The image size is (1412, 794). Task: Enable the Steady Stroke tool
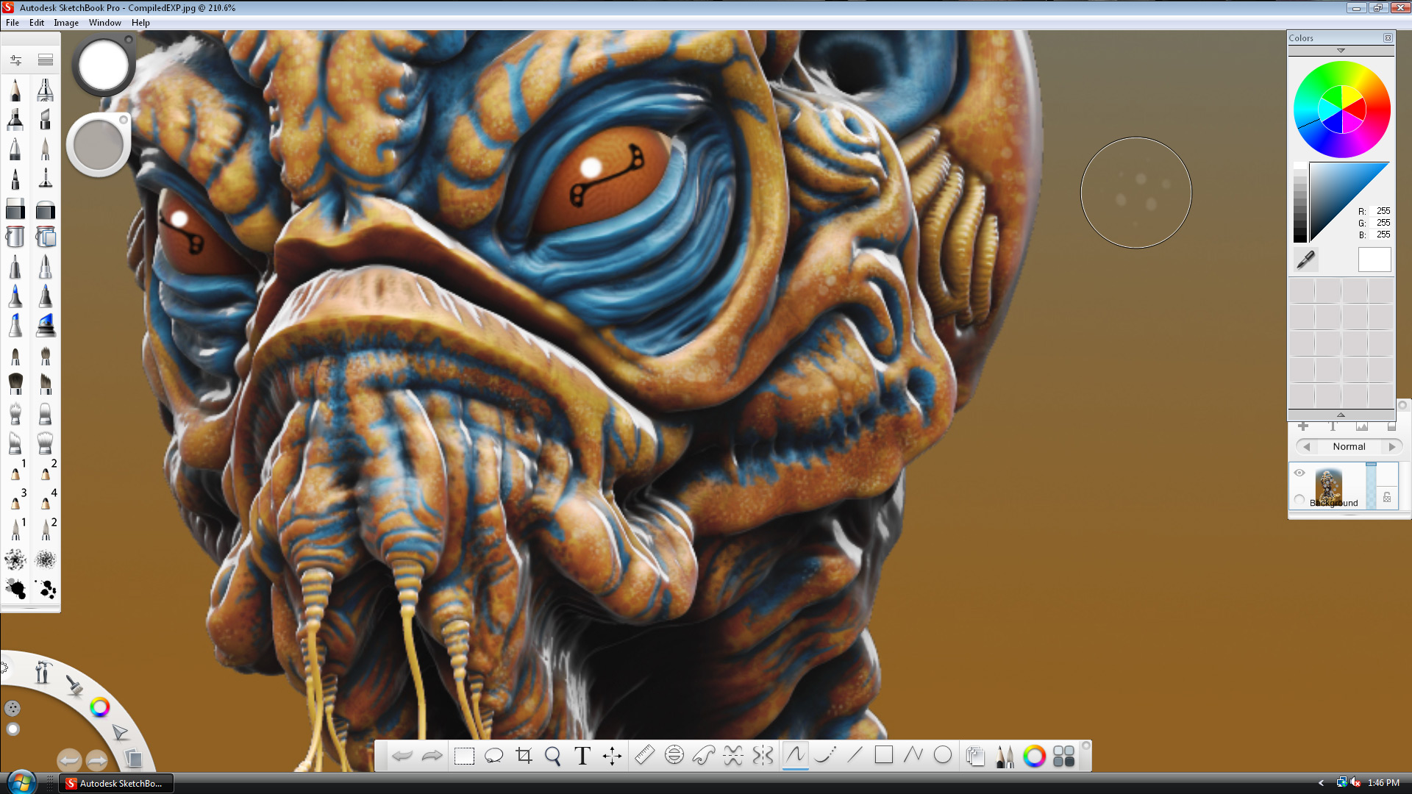[x=825, y=756]
